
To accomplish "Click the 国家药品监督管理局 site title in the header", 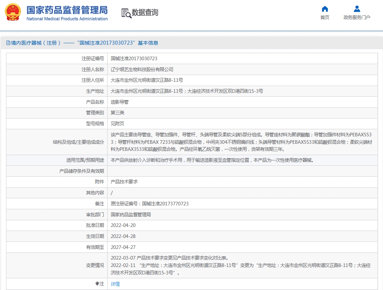I will [x=67, y=10].
